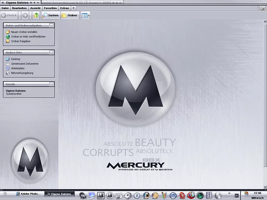The width and height of the screenshot is (267, 200).
Task: Collapse the Andere Orte panel
Action: [51, 52]
